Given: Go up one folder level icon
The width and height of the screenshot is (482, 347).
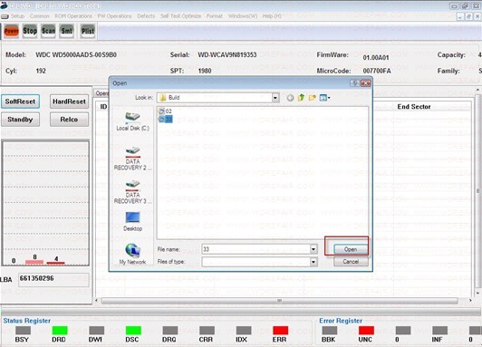Looking at the screenshot, I should click(301, 98).
